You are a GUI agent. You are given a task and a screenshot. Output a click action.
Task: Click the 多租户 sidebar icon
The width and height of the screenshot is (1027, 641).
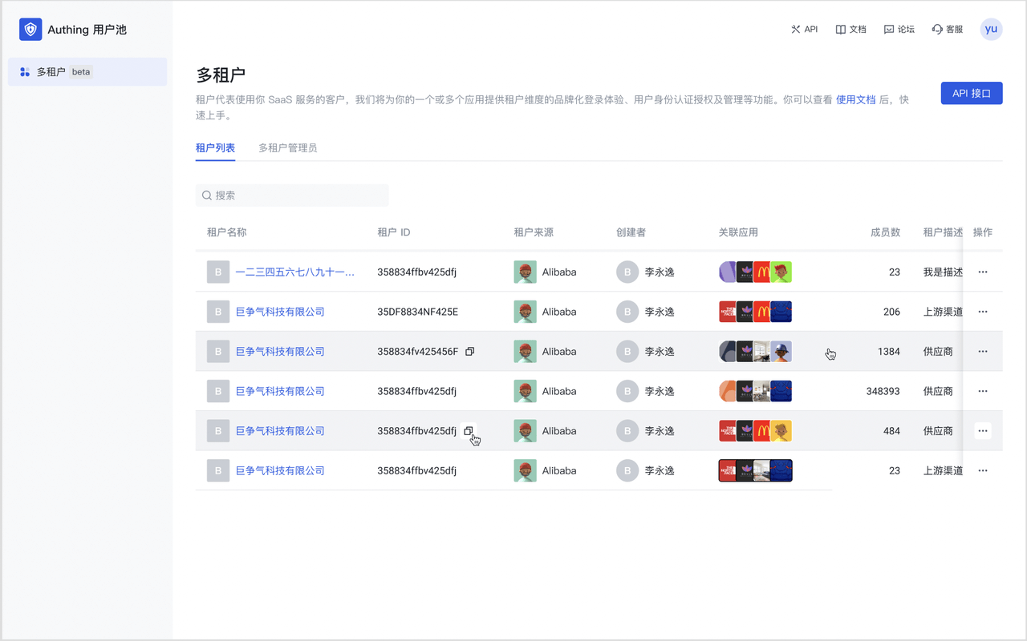pos(25,72)
